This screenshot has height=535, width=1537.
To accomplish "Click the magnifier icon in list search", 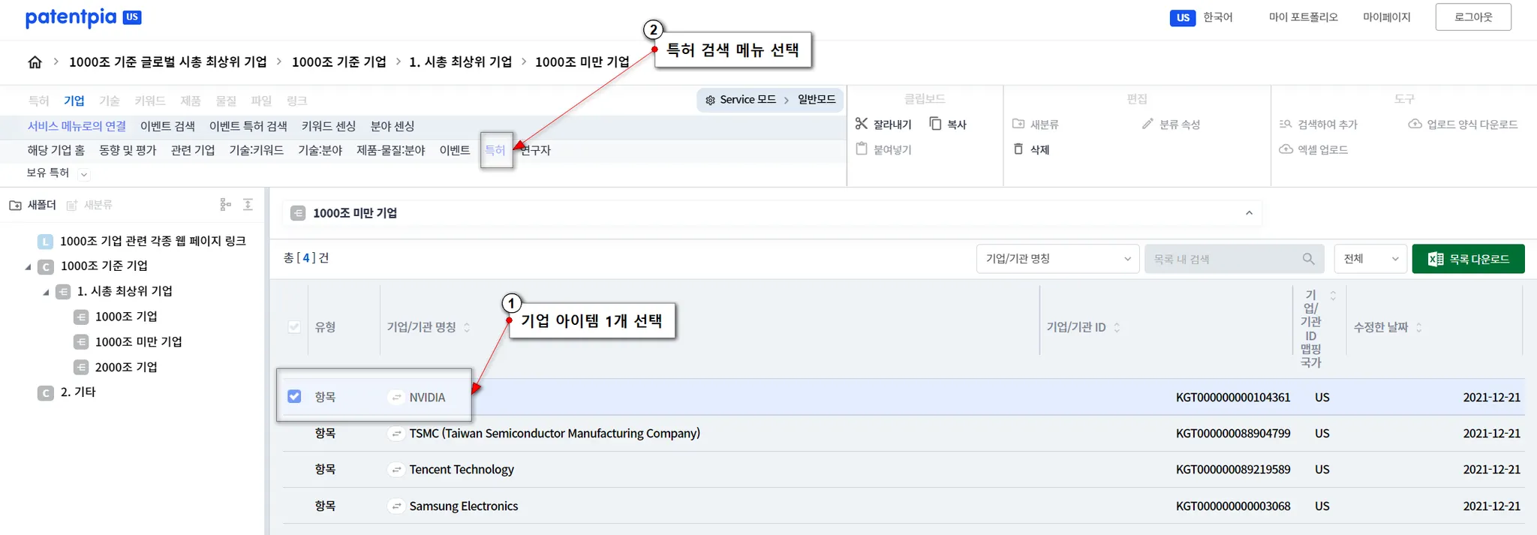I will 1308,259.
